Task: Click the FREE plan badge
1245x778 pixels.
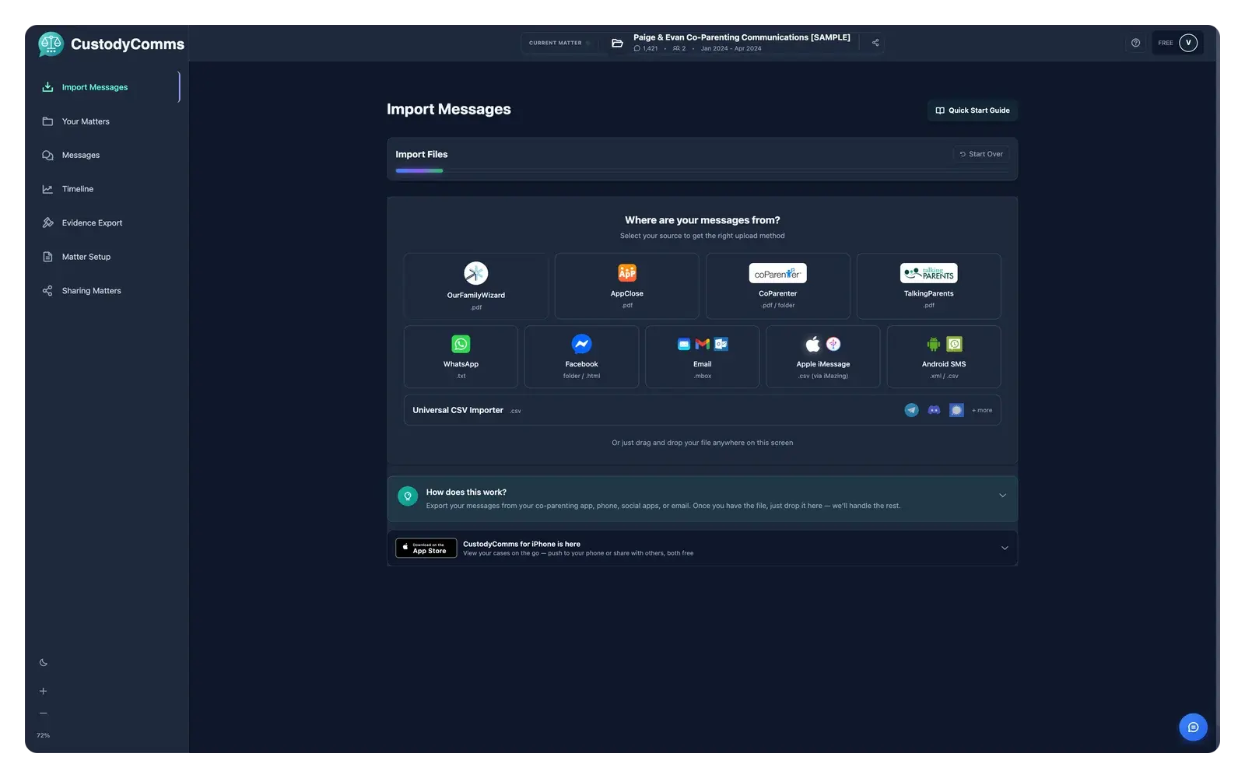Action: [x=1166, y=43]
